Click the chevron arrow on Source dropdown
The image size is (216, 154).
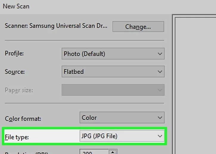click(x=160, y=72)
